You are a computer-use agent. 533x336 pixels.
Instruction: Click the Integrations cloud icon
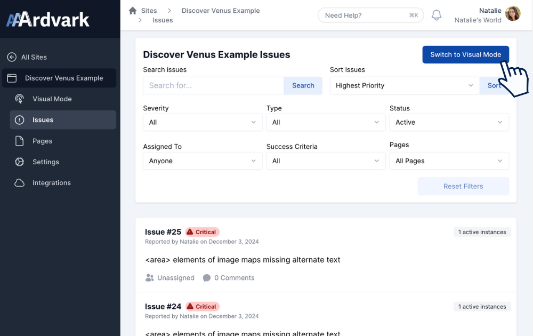click(x=20, y=183)
